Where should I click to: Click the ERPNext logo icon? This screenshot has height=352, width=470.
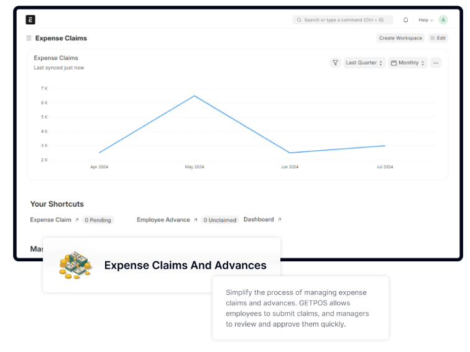click(x=30, y=20)
